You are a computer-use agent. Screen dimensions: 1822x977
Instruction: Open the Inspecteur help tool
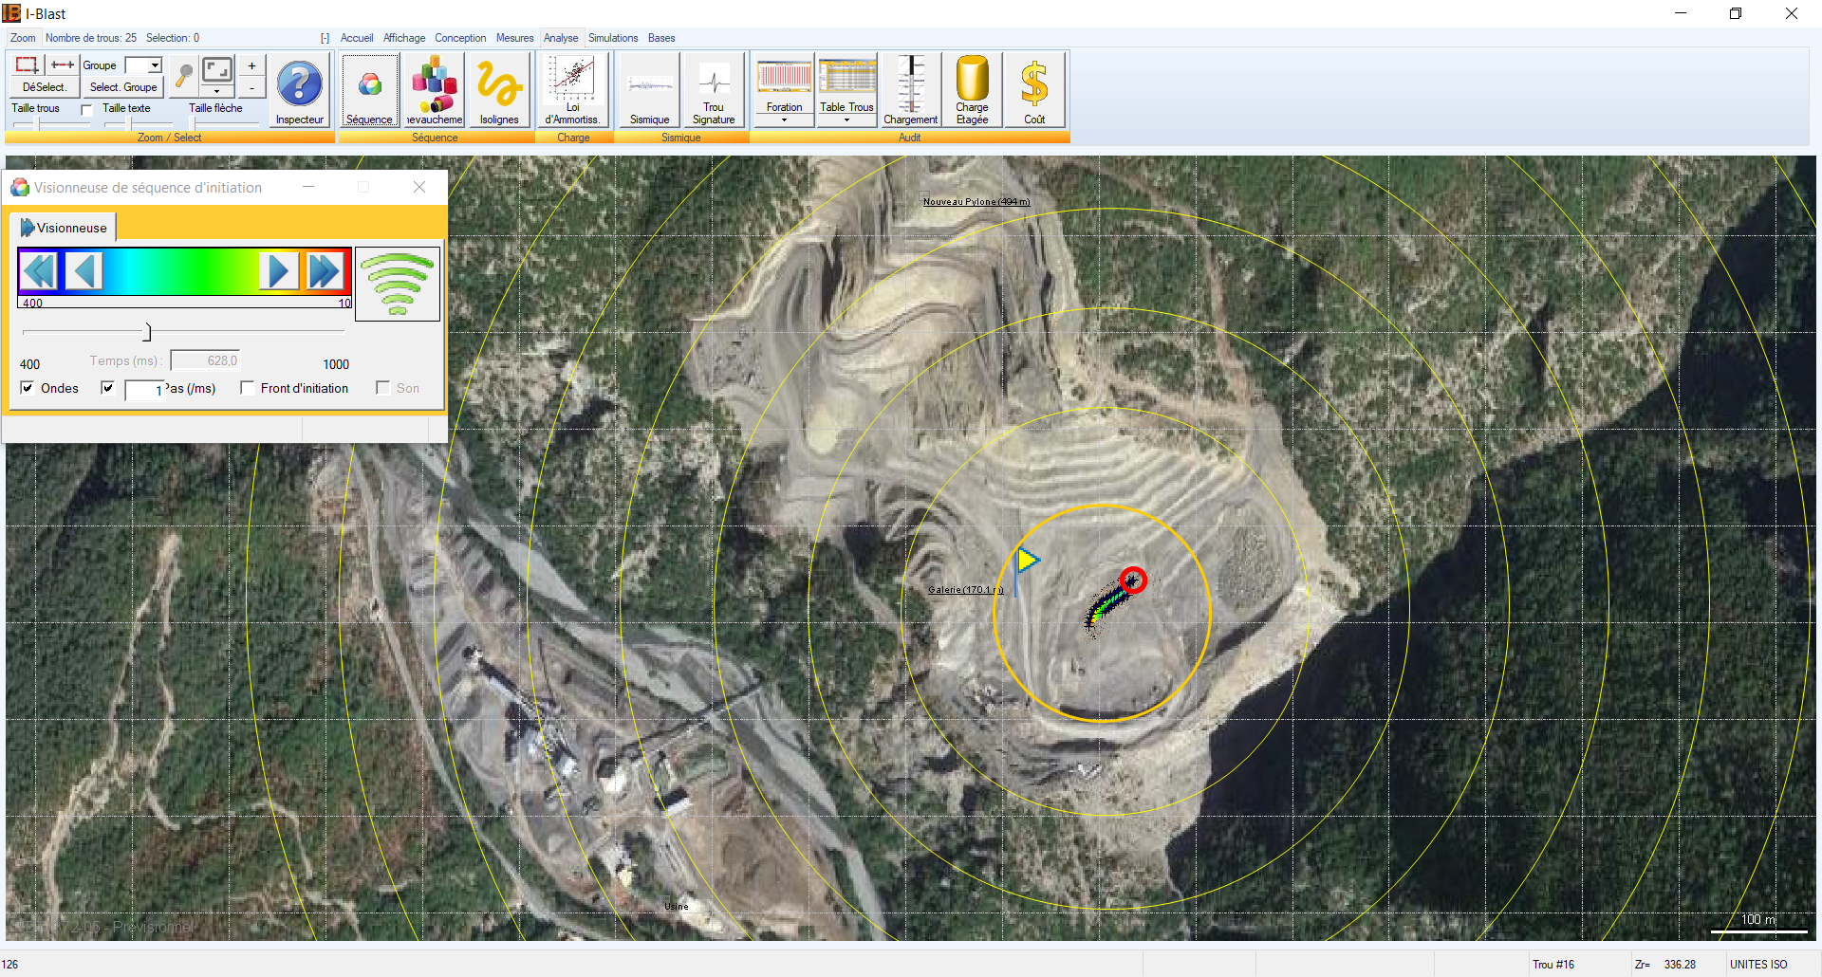point(300,91)
